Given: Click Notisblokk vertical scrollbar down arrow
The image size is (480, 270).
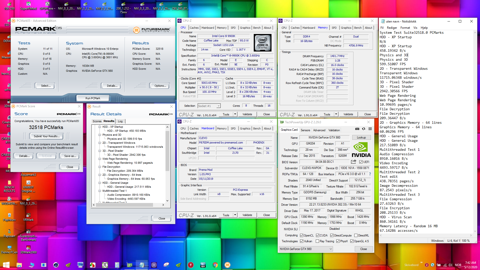Looking at the screenshot, I should tap(475, 231).
